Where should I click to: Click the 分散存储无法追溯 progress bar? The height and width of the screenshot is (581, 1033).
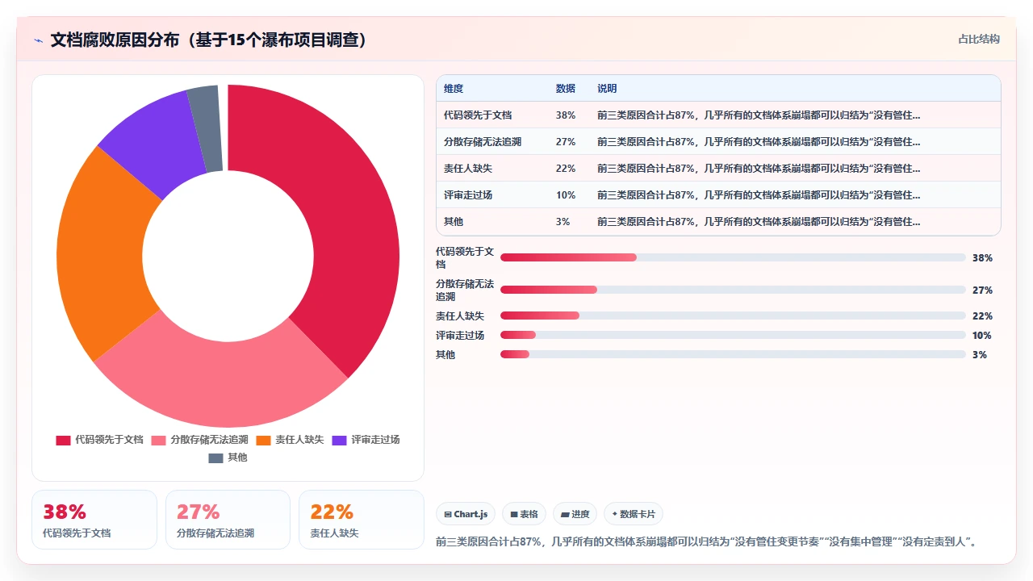pos(733,290)
